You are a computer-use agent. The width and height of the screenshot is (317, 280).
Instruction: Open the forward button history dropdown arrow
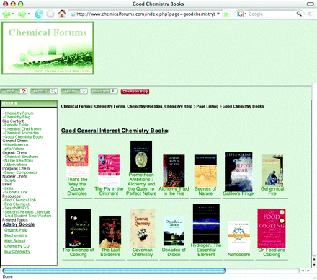point(29,14)
